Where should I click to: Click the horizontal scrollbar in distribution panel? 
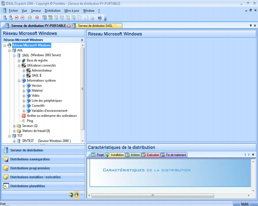tap(153, 195)
